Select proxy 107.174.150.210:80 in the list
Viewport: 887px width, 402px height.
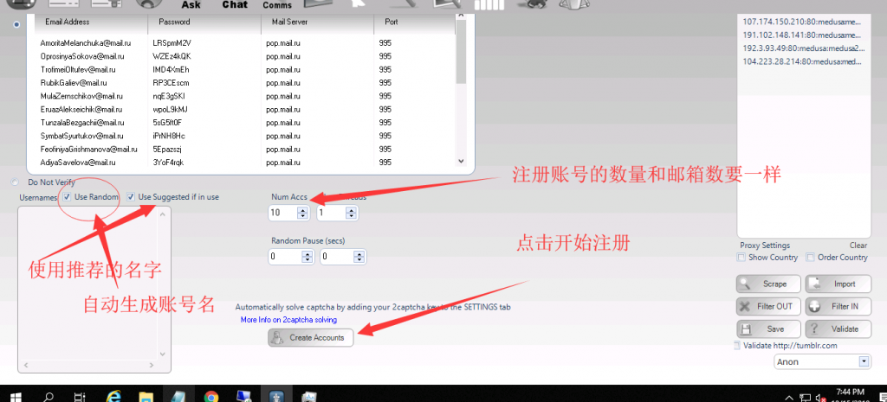point(802,22)
